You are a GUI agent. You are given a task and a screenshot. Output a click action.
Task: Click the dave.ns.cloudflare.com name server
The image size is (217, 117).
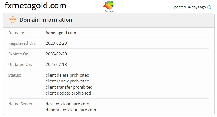click(67, 104)
